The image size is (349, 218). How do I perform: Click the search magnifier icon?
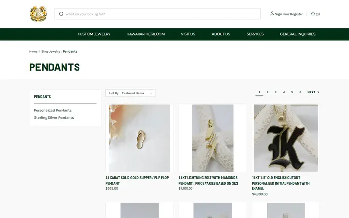pos(61,14)
